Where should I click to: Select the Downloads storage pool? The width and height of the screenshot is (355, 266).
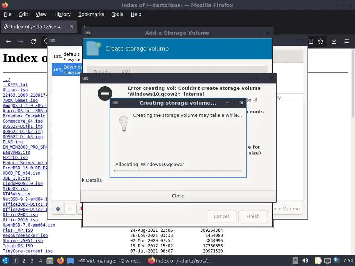(67, 69)
